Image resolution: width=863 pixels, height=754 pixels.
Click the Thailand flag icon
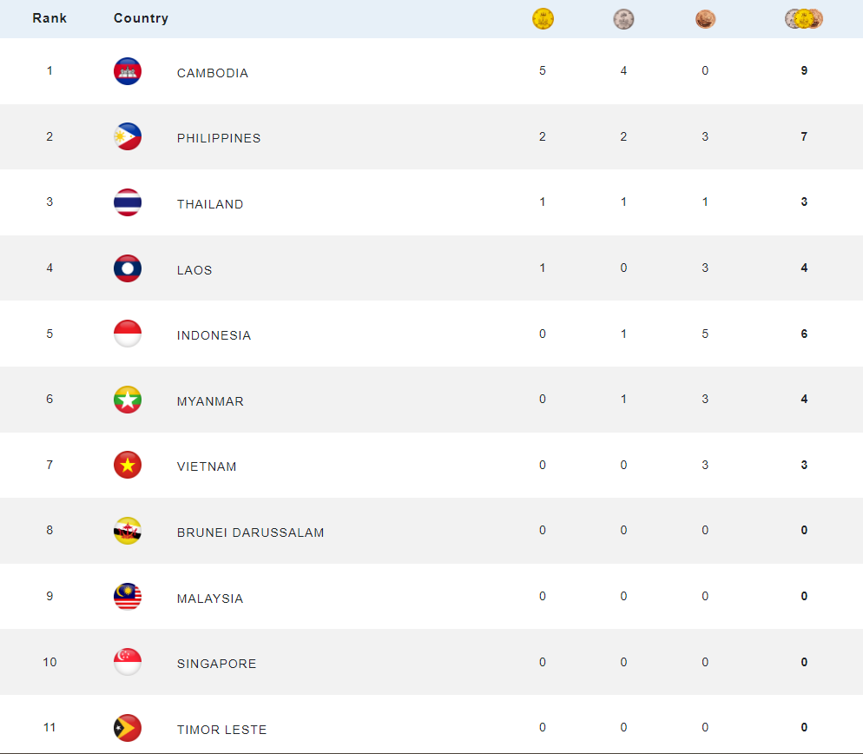[x=128, y=202]
